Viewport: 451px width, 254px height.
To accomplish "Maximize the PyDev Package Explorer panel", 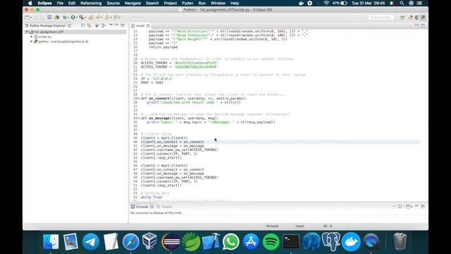I will click(x=123, y=25).
